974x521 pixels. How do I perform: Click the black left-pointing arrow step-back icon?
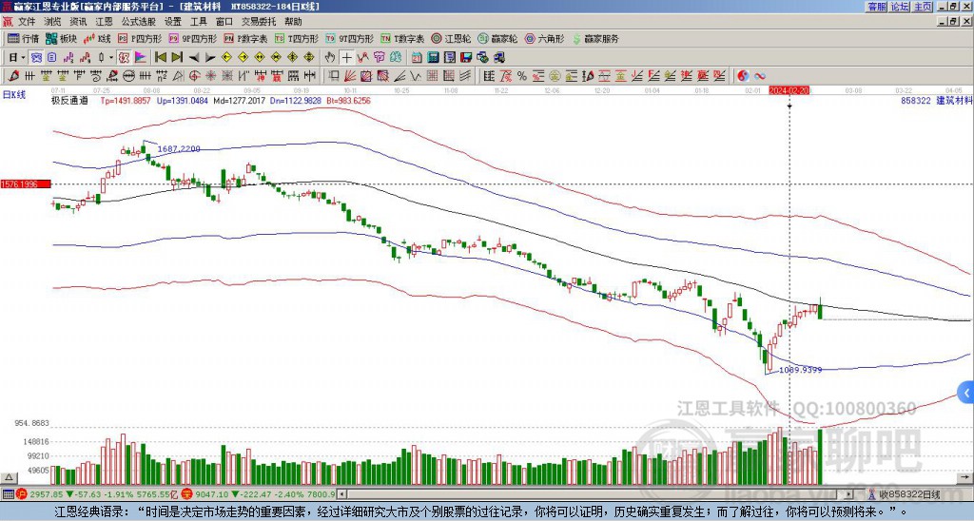(194, 57)
